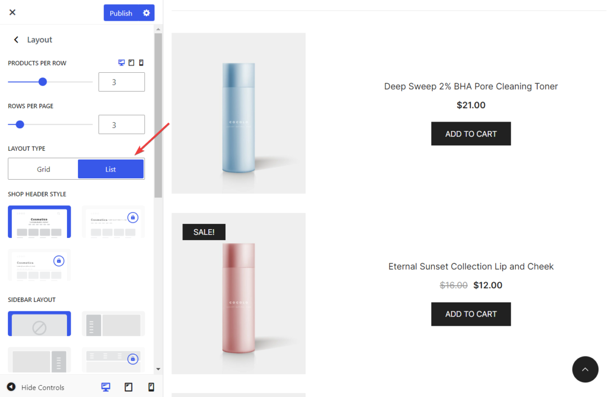Switch preview to desktop view in bottom bar
The width and height of the screenshot is (613, 397).
point(105,387)
